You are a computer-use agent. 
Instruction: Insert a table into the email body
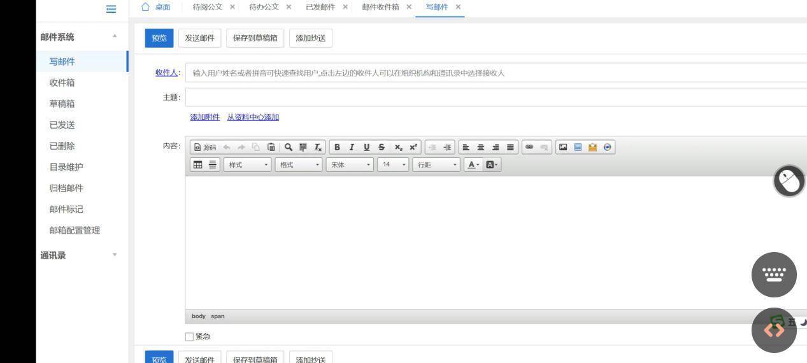(x=197, y=165)
